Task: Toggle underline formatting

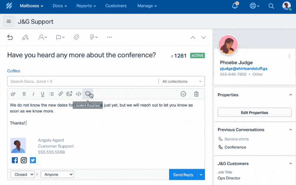Action: click(x=43, y=94)
